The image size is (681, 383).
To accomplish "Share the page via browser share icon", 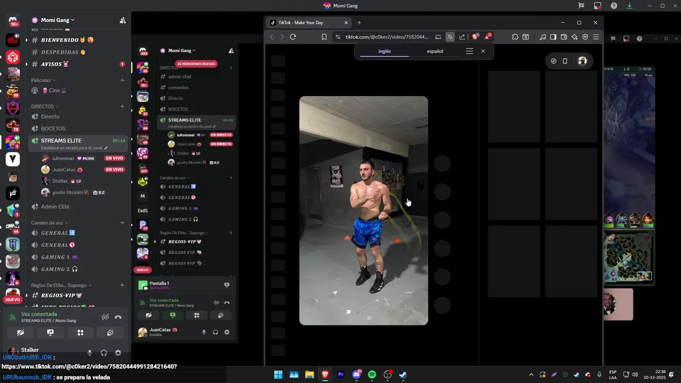I will point(462,37).
